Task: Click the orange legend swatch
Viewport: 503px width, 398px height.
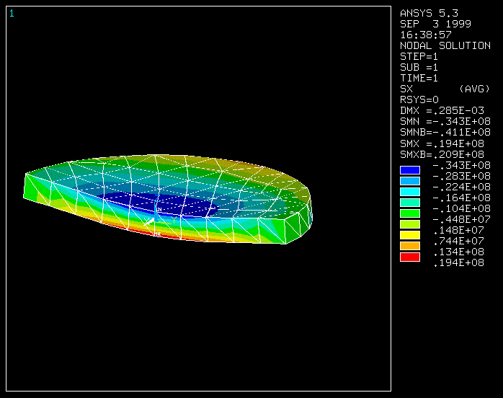Action: (x=410, y=246)
